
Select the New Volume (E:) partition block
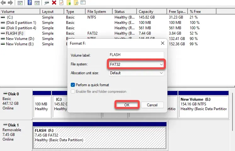coord(204,107)
